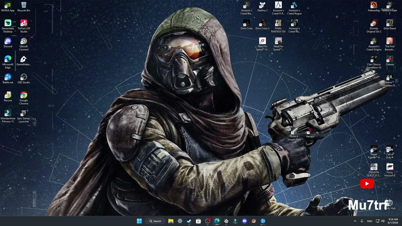Click the Street Fighter 6 icon
This screenshot has height=226, width=402.
click(x=374, y=153)
